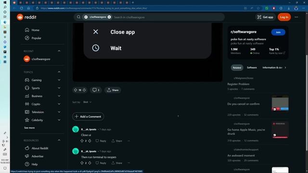Share the "Close ui" comment

pyautogui.click(x=116, y=141)
